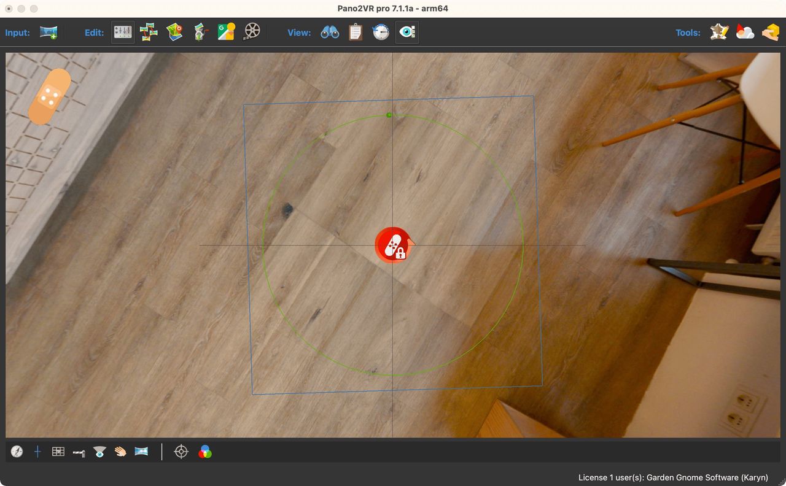
Task: Click the viewing limits barrier icon
Action: click(79, 452)
